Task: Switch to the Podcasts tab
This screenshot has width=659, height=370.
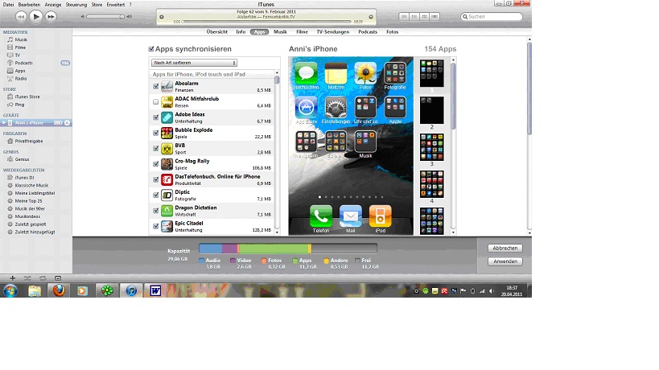Action: point(367,32)
